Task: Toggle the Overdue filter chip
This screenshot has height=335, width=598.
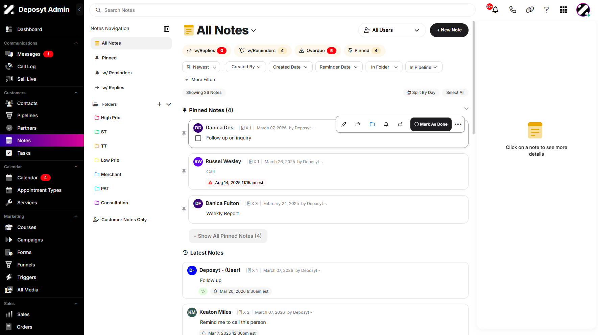Action: click(318, 51)
